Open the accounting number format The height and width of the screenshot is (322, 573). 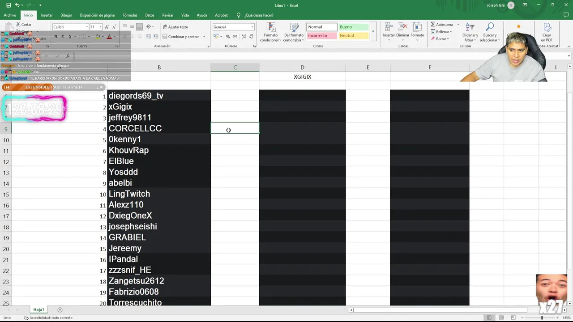coord(217,37)
